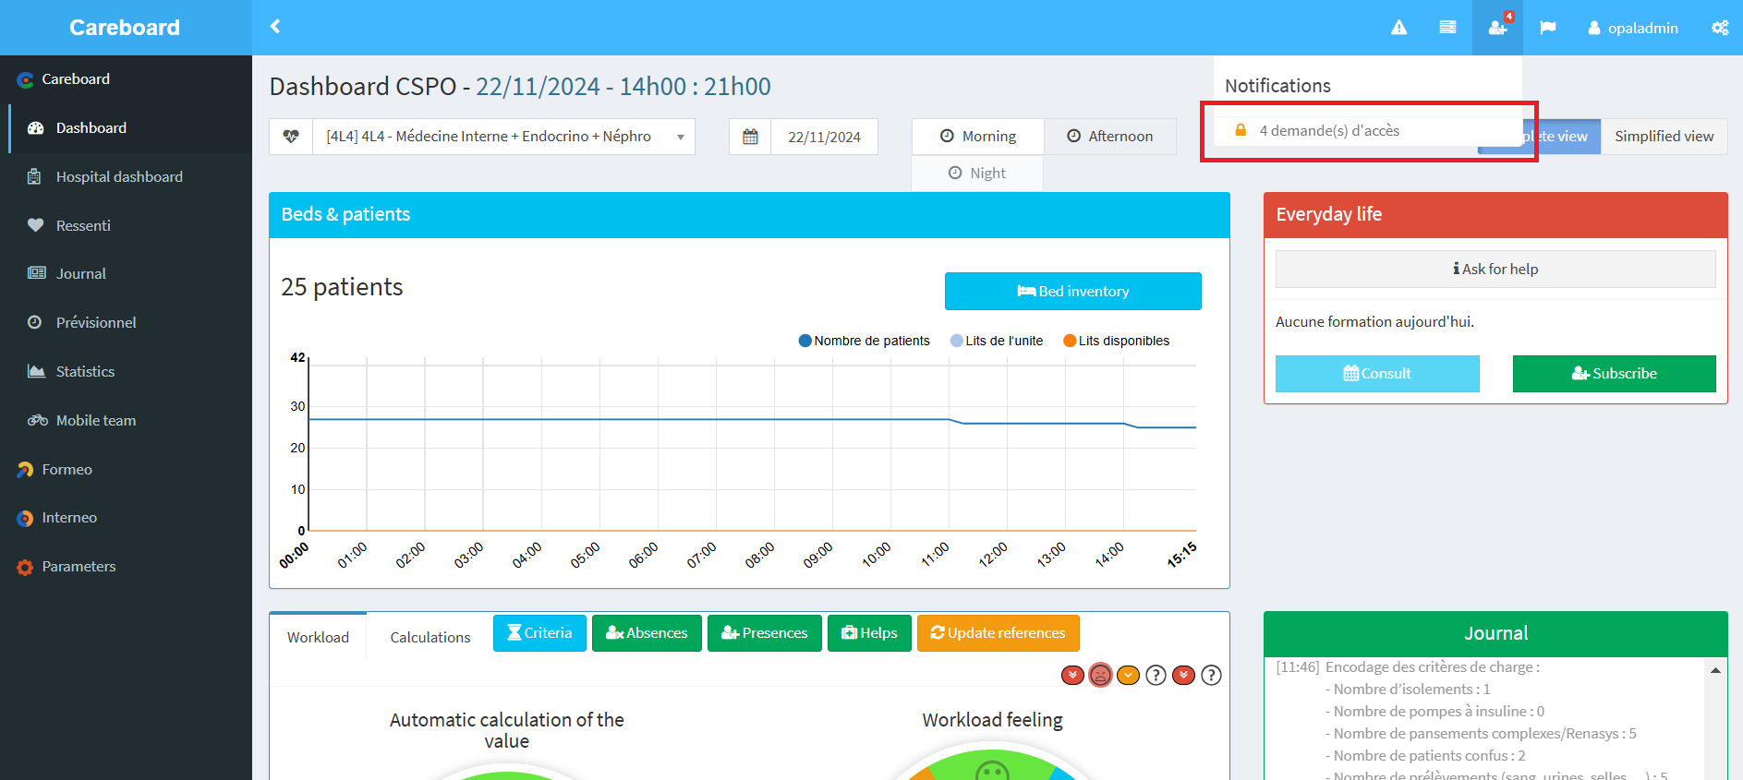The width and height of the screenshot is (1743, 780).
Task: Click the Subscribe button
Action: pyautogui.click(x=1614, y=374)
